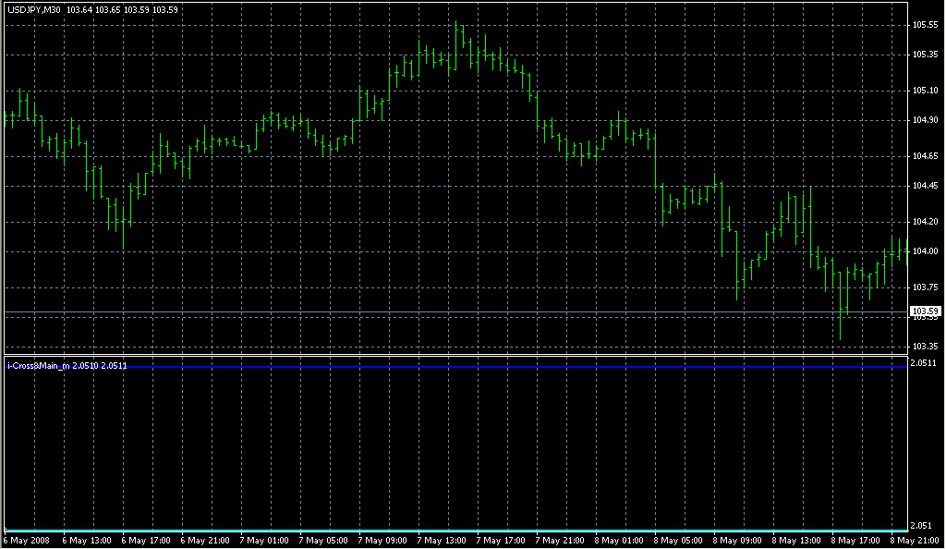Click the 6 May 2008 date label
Screen dimensions: 946x549
click(x=27, y=542)
